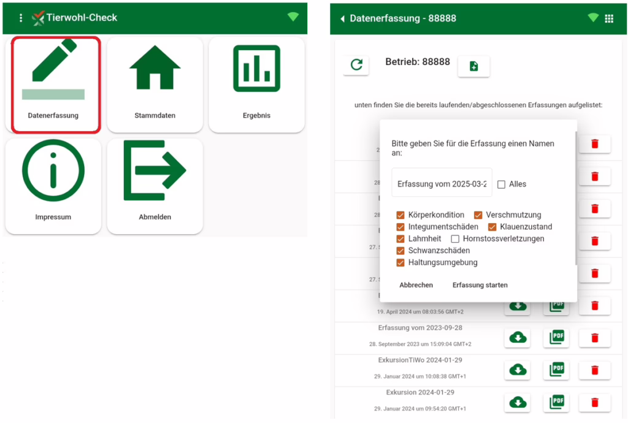Check the Alles checkbox

coord(501,184)
